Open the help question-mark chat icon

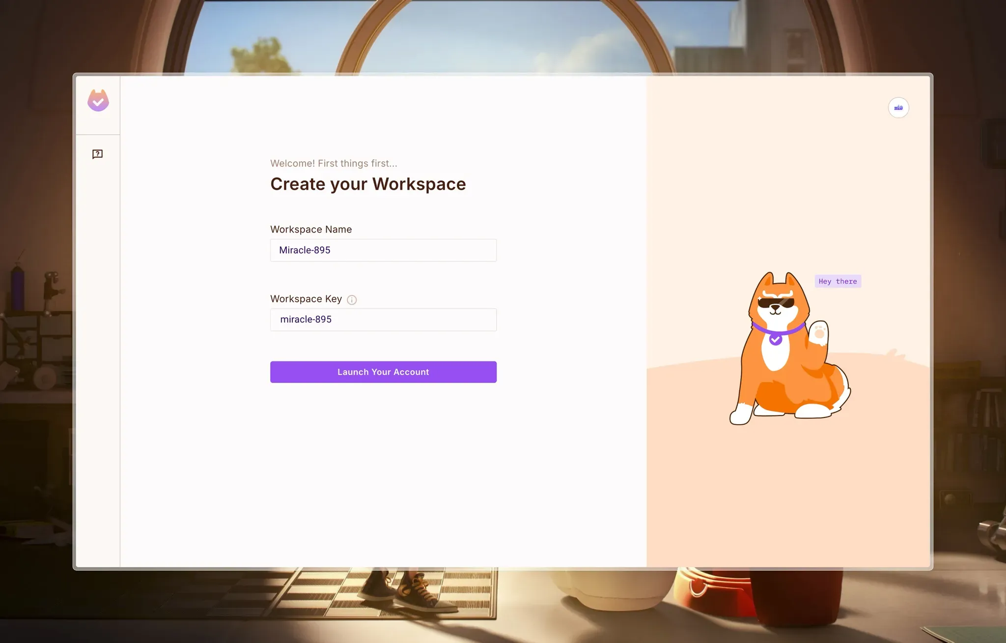tap(97, 154)
